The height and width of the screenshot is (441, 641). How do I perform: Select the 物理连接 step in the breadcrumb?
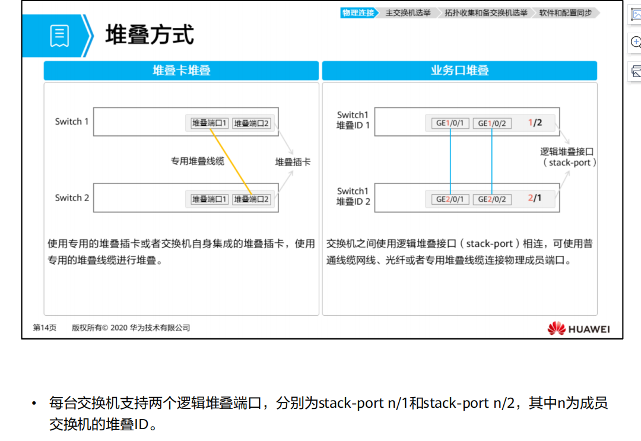click(358, 13)
